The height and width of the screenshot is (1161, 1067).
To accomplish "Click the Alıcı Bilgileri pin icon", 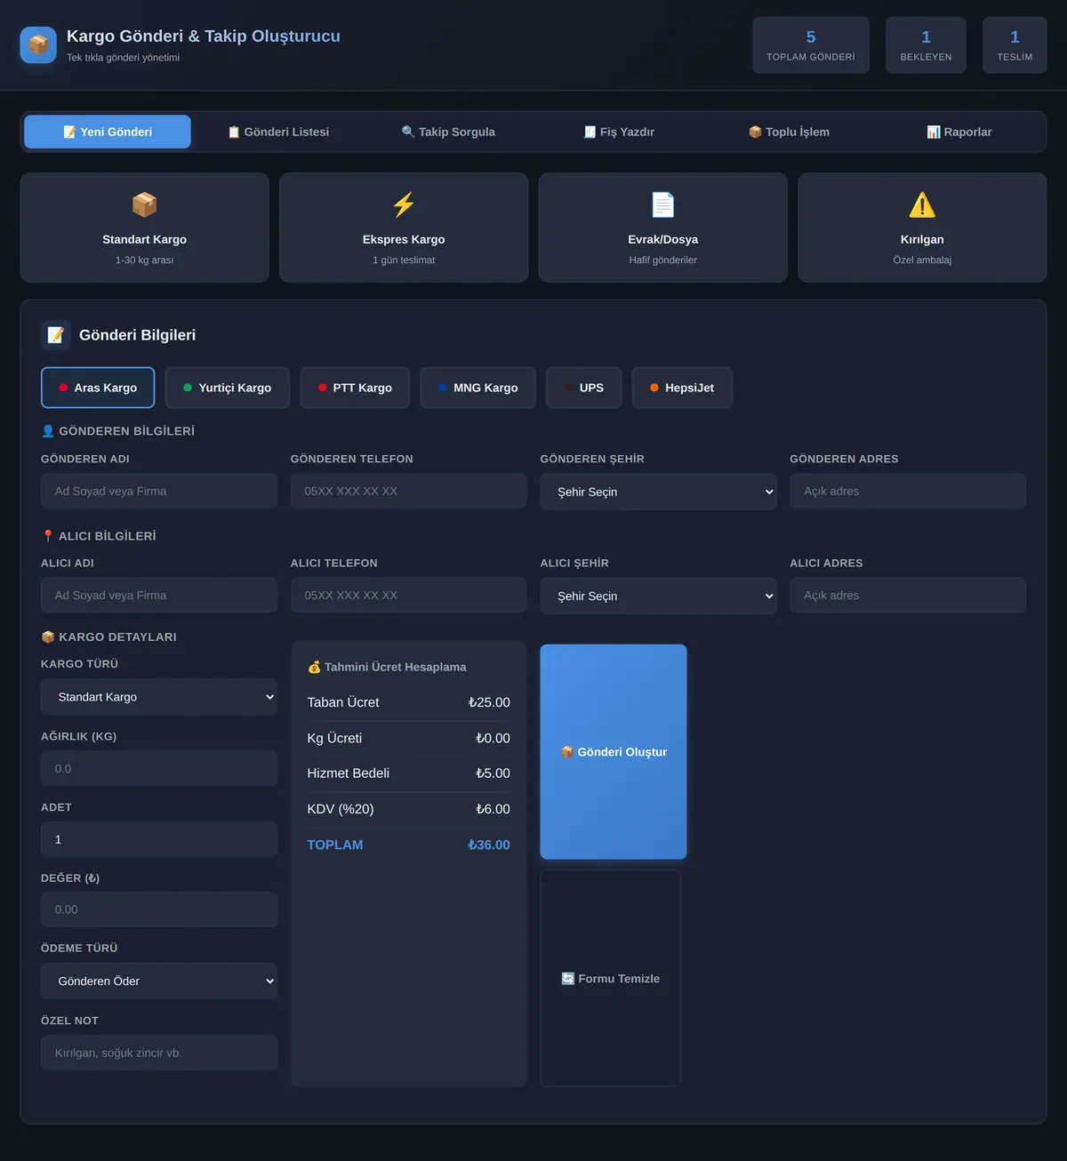I will 48,536.
